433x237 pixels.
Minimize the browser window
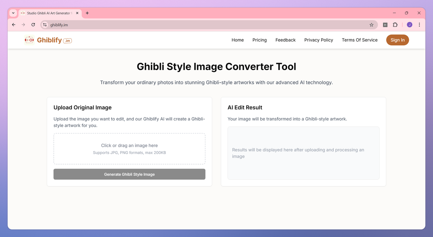(x=394, y=13)
